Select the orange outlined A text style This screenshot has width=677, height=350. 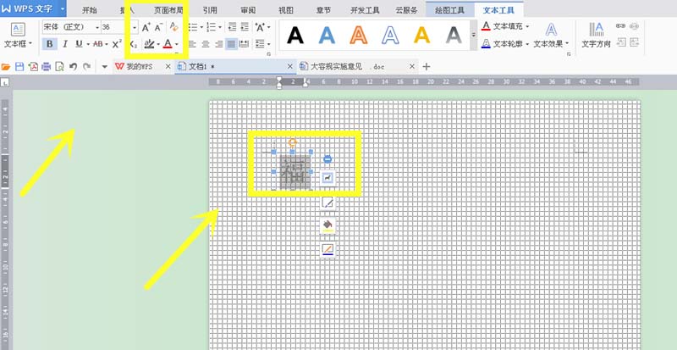[x=359, y=35]
